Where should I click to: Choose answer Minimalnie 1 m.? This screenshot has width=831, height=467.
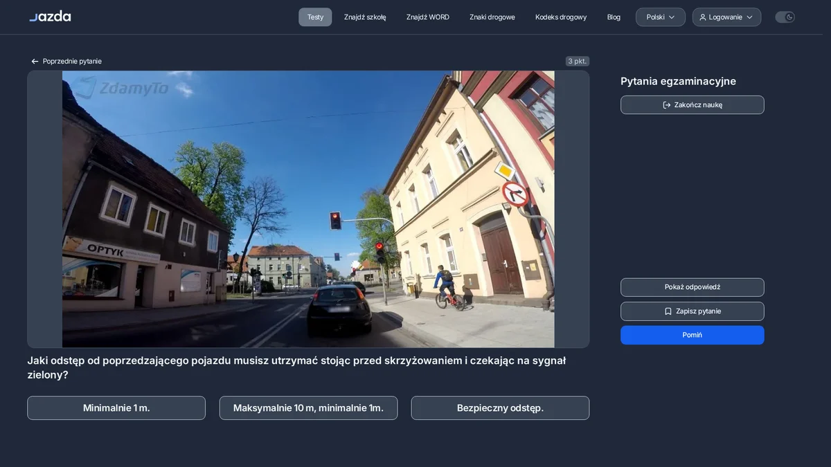[116, 408]
